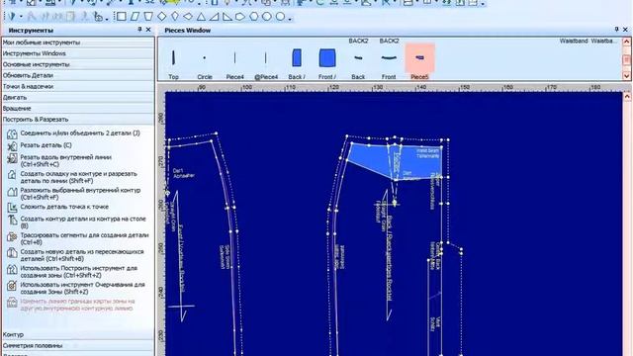The width and height of the screenshot is (633, 356).
Task: Select the 'Back' BACK2 piece thumbnail
Action: click(358, 58)
